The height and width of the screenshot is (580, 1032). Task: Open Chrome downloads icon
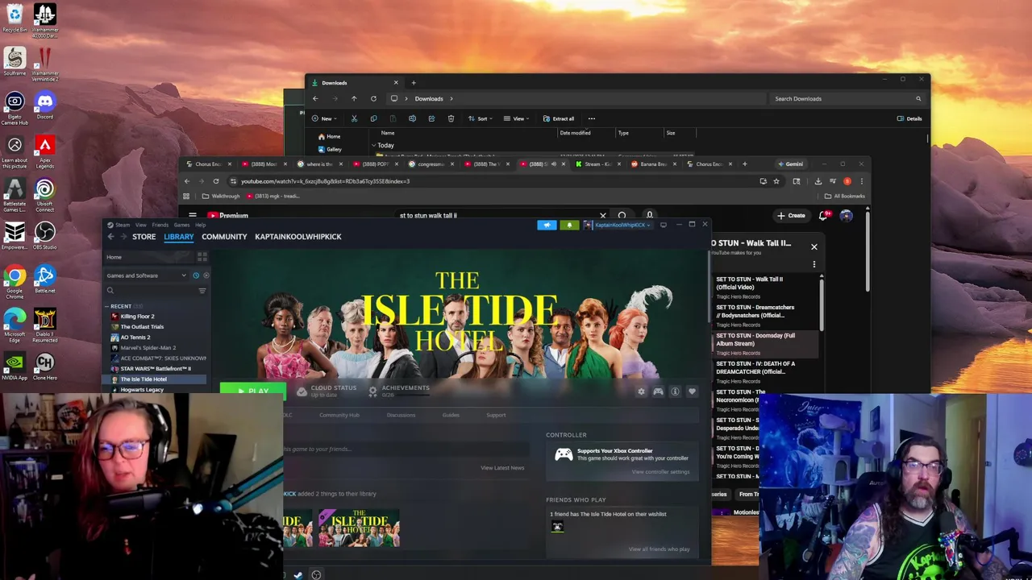818,181
